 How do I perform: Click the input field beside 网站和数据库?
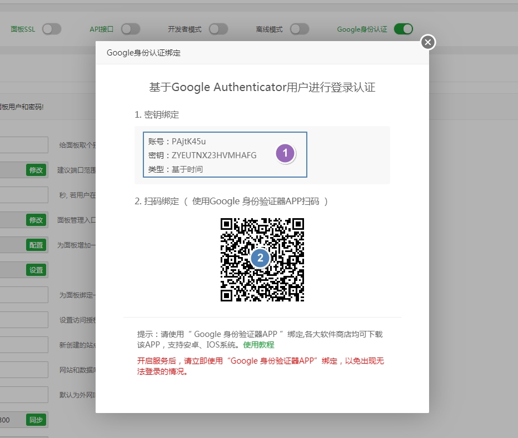(24, 370)
